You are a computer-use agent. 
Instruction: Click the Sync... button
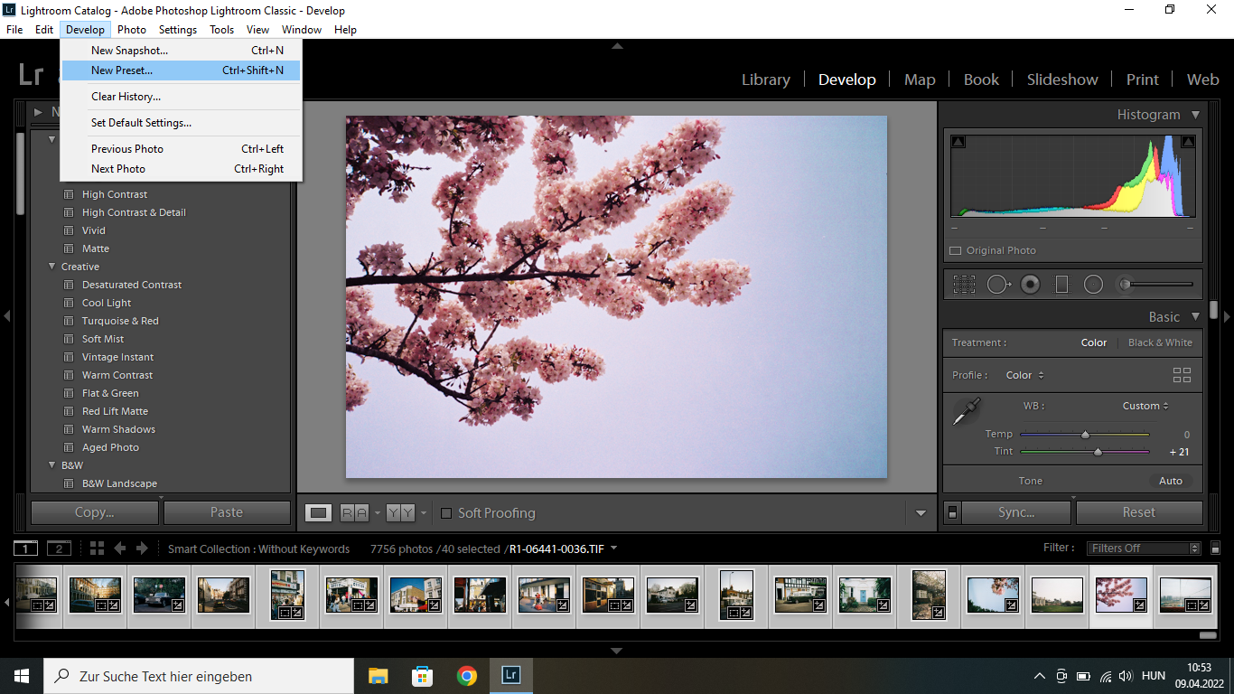click(x=1016, y=512)
